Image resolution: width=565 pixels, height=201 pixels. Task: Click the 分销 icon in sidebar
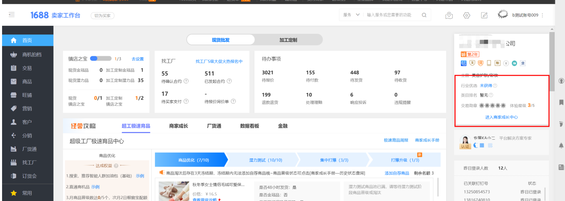pyautogui.click(x=13, y=135)
